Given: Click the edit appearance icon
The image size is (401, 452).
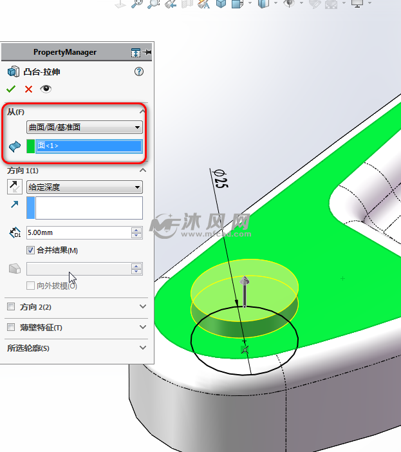Looking at the screenshot, I should coord(315,3).
